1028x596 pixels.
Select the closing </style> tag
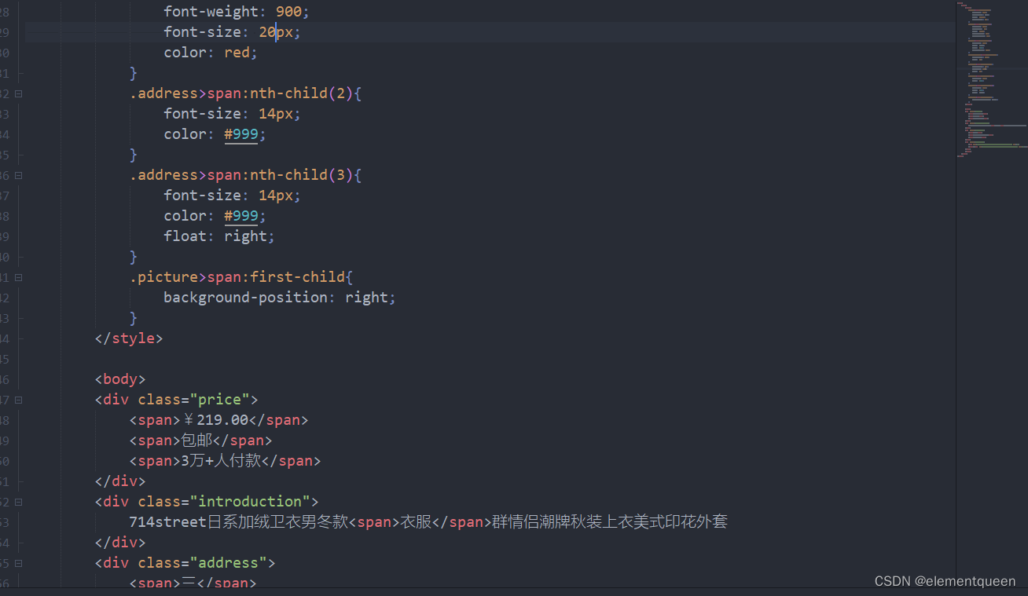[128, 338]
